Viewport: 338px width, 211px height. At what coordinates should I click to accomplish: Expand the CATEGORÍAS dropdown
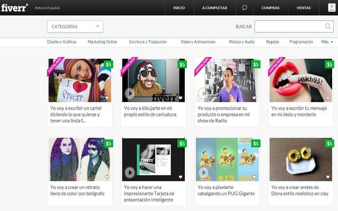[x=75, y=26]
